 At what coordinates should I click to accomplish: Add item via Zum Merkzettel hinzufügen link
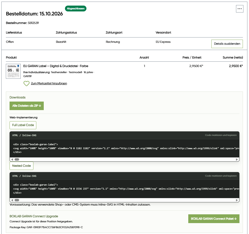(x=49, y=83)
